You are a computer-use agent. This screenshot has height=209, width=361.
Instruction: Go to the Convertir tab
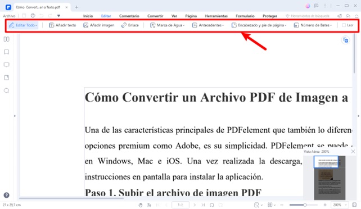point(155,16)
